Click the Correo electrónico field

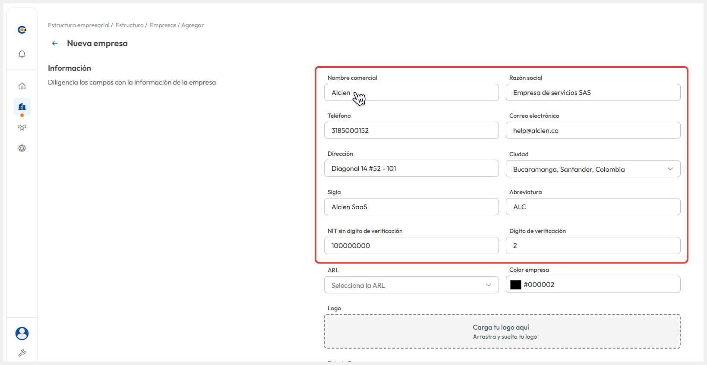pyautogui.click(x=593, y=131)
